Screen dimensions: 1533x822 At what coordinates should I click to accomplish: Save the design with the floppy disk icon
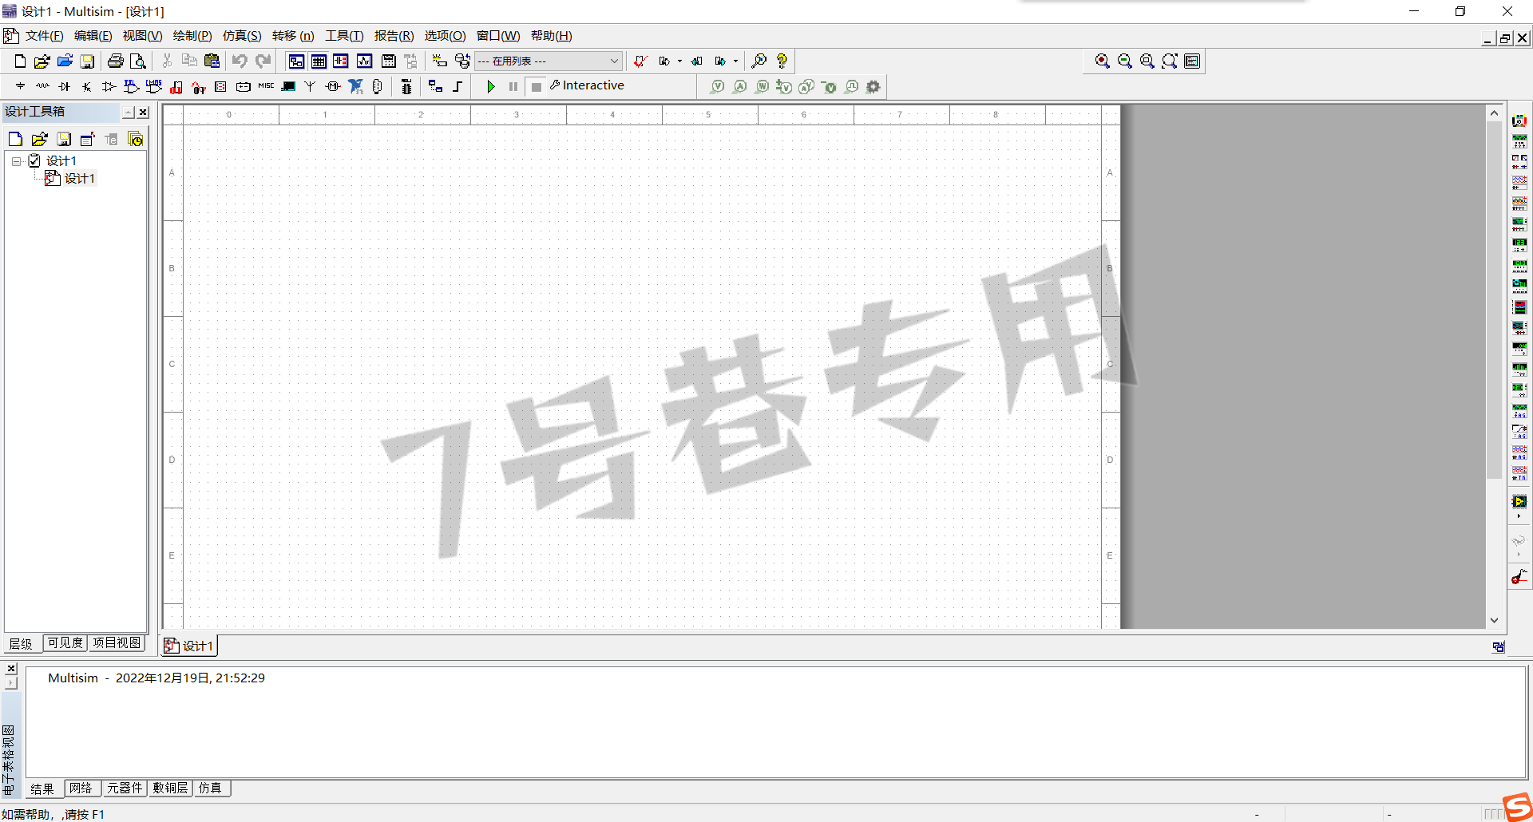coord(88,61)
